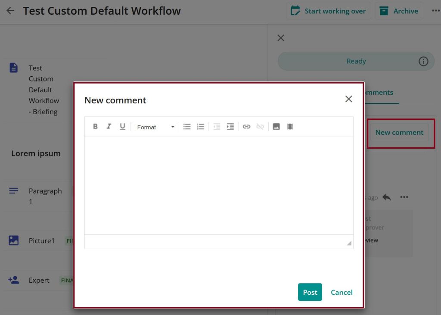The image size is (441, 315).
Task: Archive the workflow item
Action: click(x=399, y=11)
